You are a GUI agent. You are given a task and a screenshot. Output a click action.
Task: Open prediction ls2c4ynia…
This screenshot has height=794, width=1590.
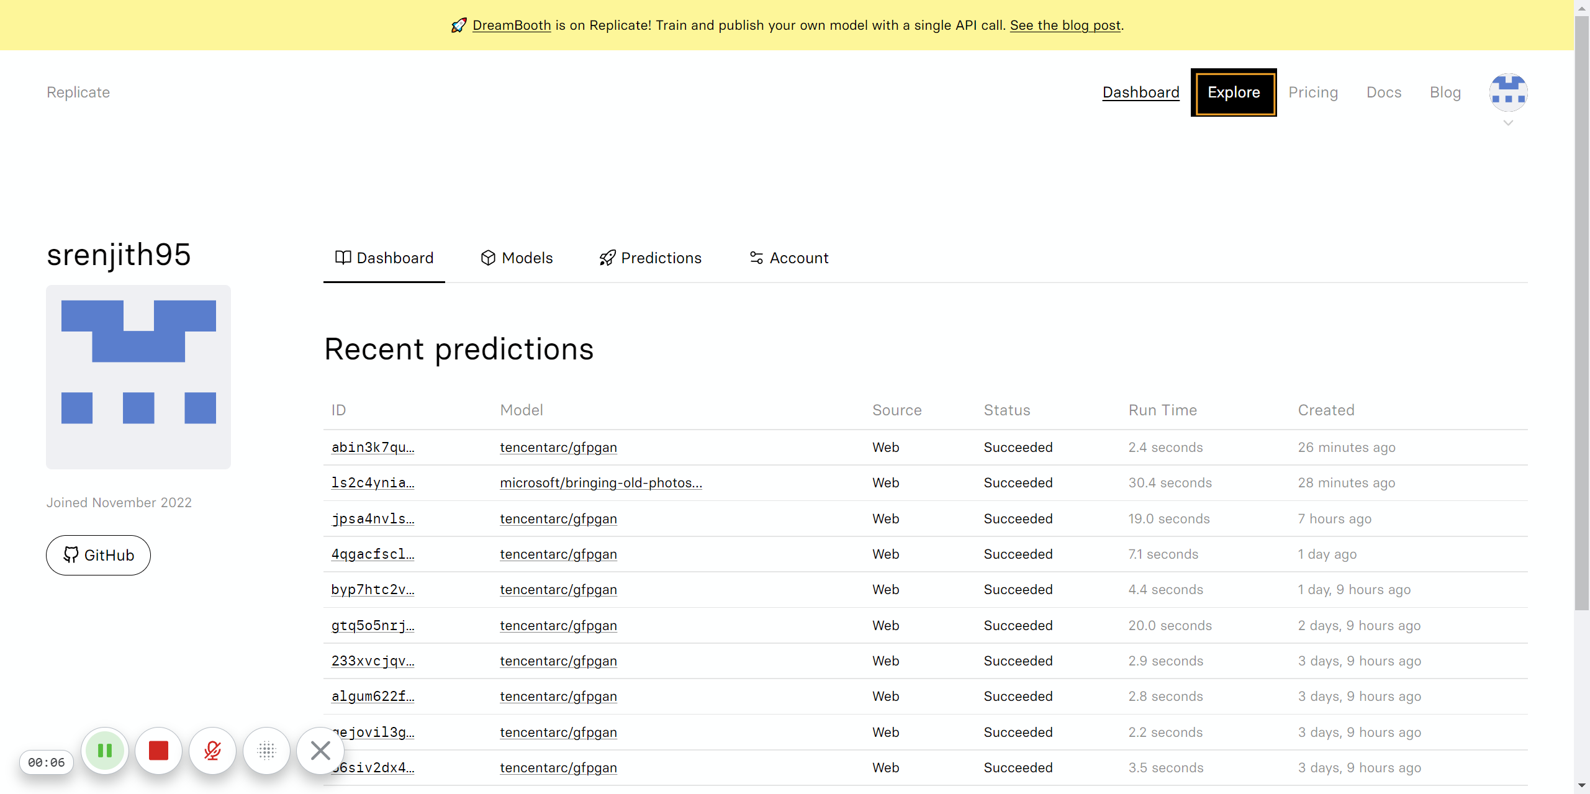[373, 482]
